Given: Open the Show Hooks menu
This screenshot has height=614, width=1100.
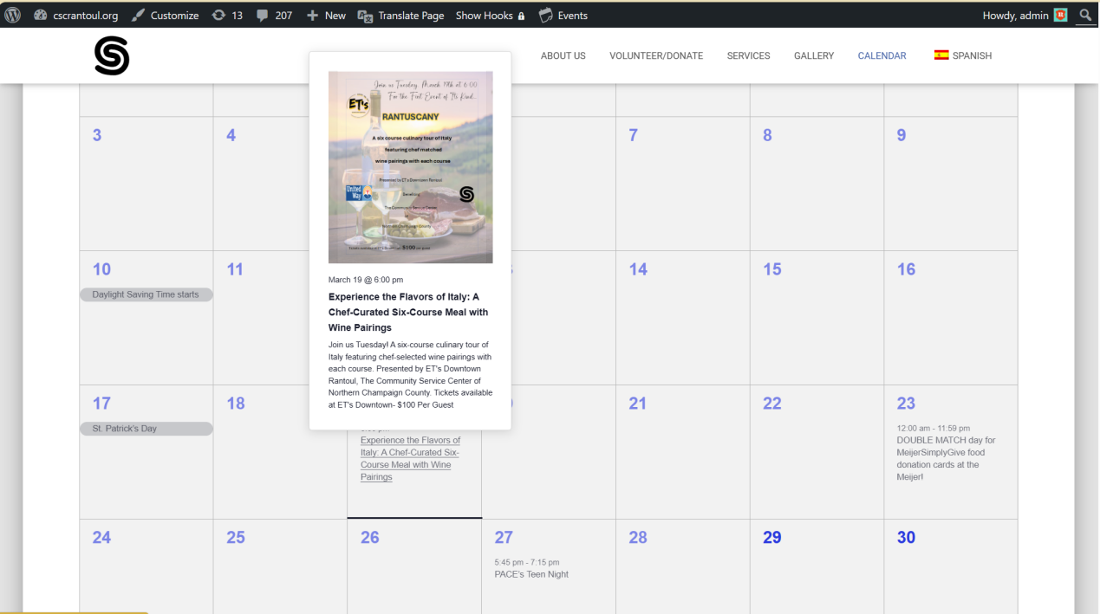Looking at the screenshot, I should tap(490, 16).
